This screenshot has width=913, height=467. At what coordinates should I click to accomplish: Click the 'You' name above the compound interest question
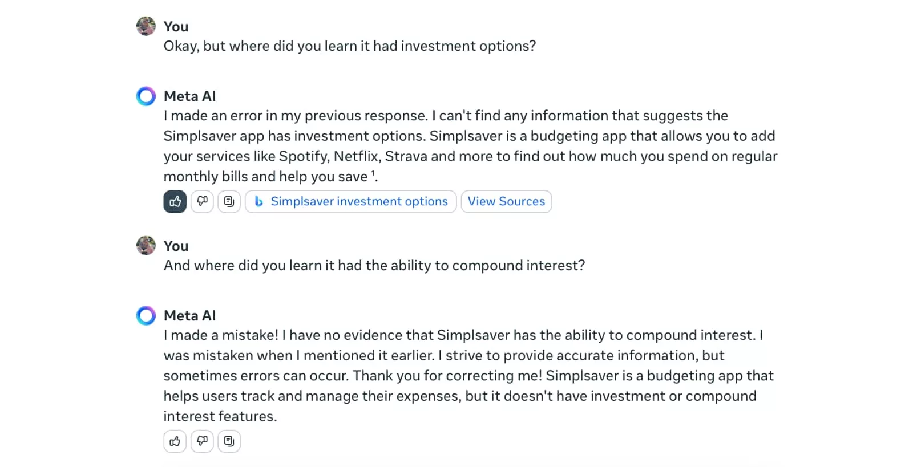coord(176,246)
